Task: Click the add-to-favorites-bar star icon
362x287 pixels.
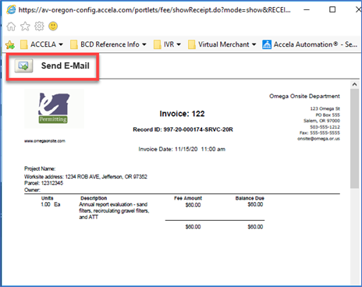Action: click(10, 44)
